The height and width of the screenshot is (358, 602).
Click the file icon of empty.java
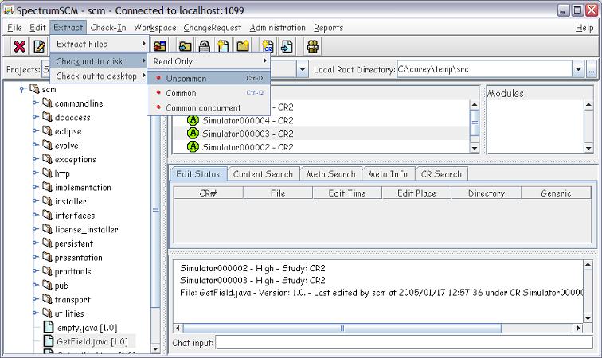(49, 327)
